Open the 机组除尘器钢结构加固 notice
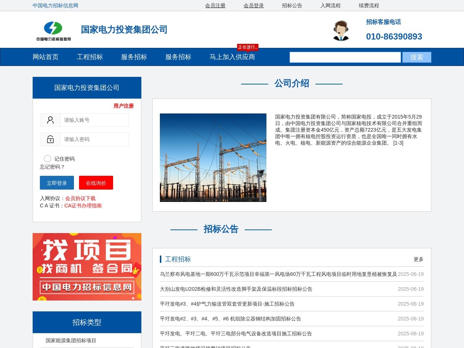This screenshot has width=464, height=348. (231, 319)
